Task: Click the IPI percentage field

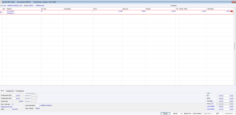Action: pyautogui.click(x=220, y=96)
